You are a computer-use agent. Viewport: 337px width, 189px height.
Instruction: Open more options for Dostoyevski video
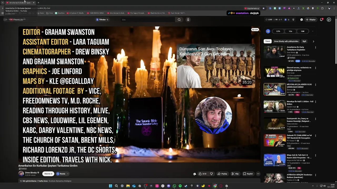(x=315, y=119)
